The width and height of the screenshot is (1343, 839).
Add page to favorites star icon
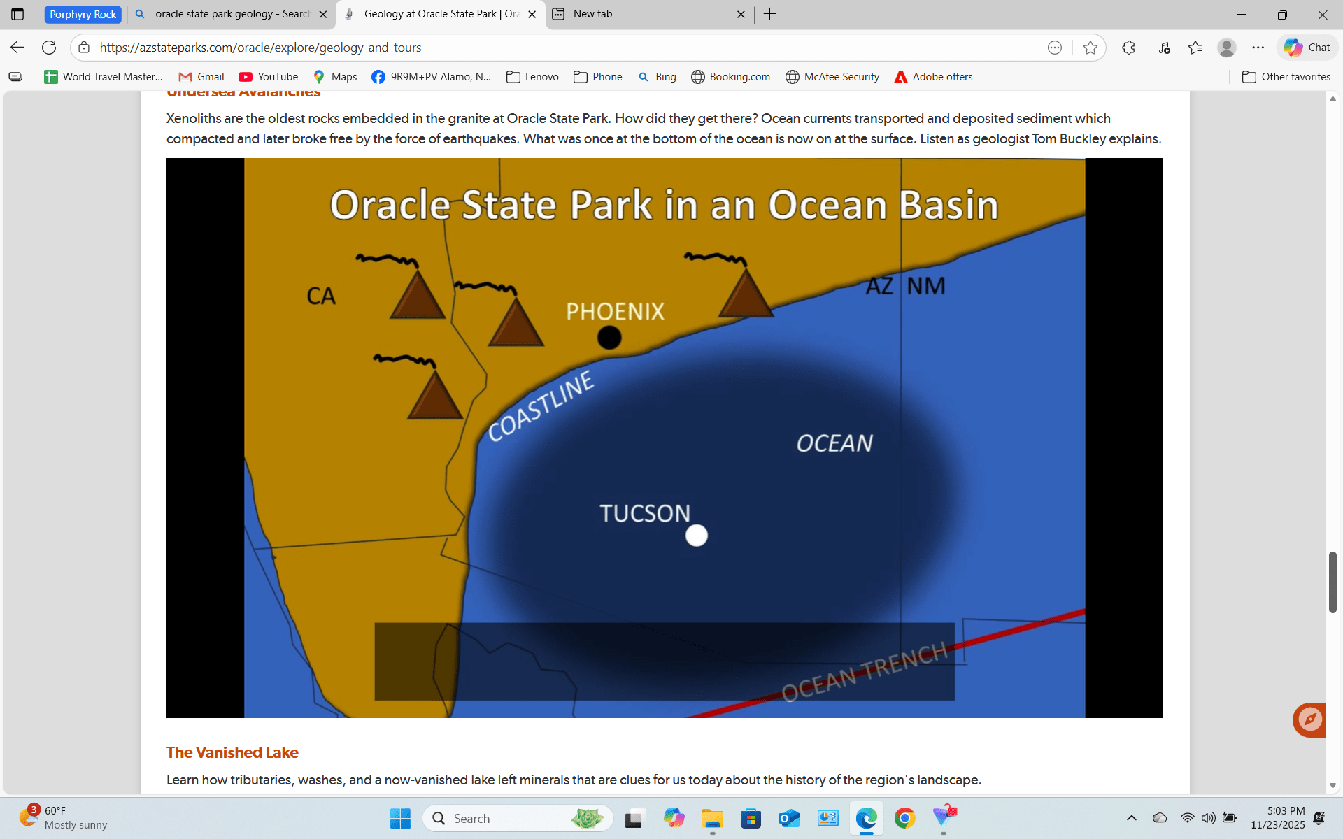click(1090, 48)
